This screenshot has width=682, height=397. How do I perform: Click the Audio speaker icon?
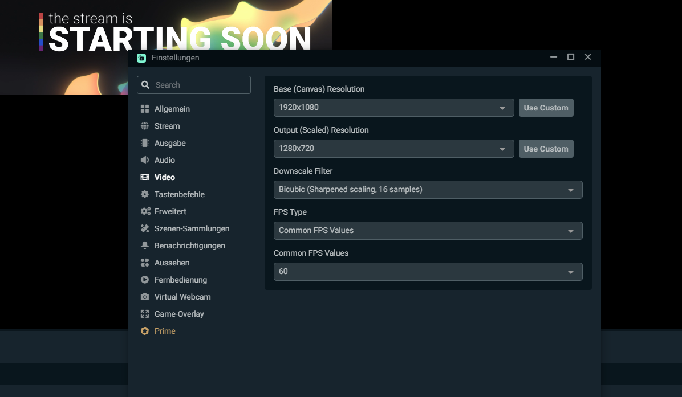(145, 160)
